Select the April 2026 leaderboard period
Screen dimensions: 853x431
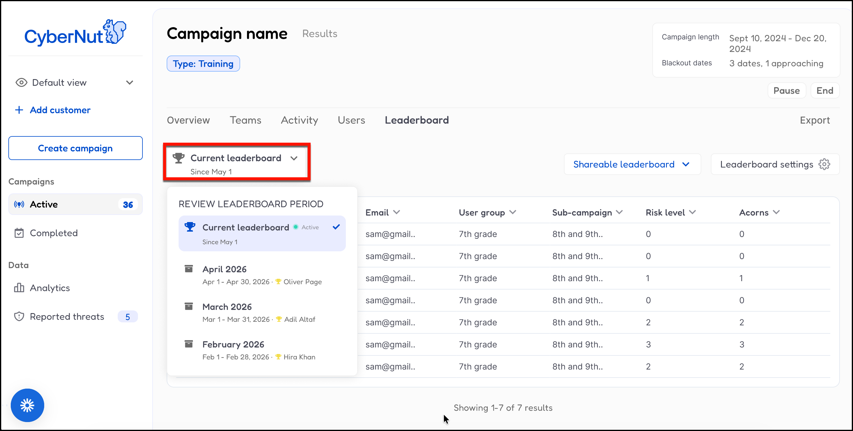pyautogui.click(x=262, y=275)
